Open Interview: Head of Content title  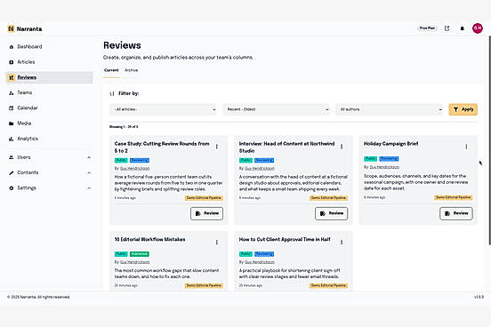286,148
